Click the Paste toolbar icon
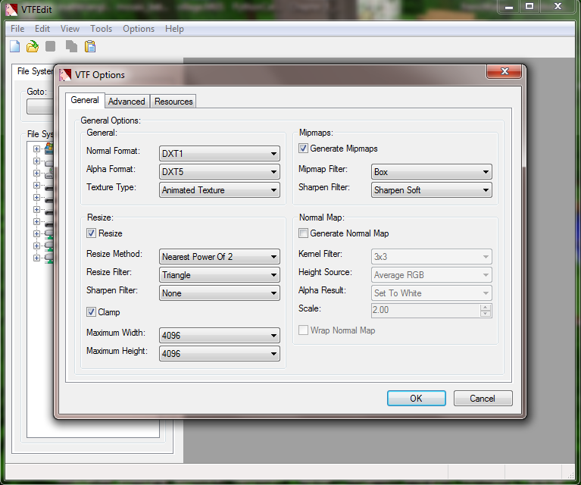This screenshot has height=485, width=581. pos(90,46)
